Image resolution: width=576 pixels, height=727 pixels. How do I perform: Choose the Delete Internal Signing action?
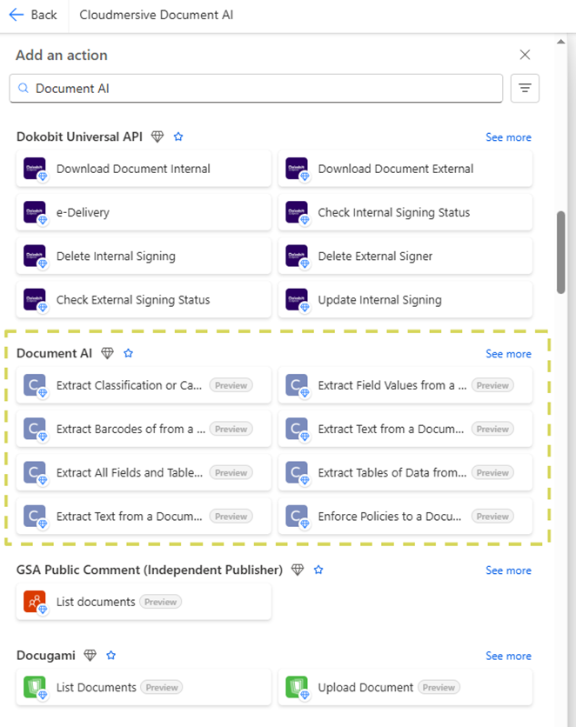point(144,256)
